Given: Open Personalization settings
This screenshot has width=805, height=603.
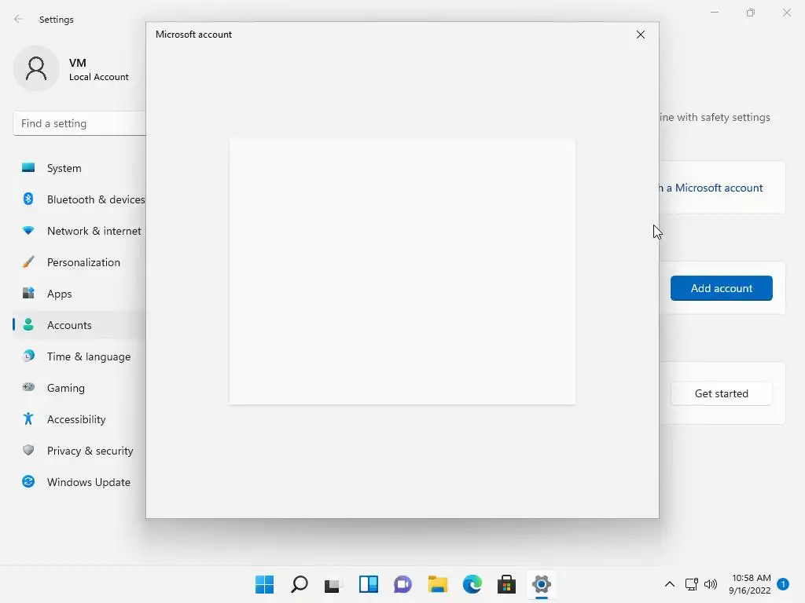Looking at the screenshot, I should click(x=79, y=262).
